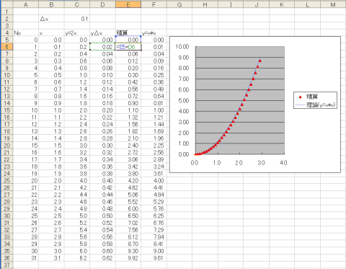Screen dimensions: 346x269
Task: Click cell A15 with value 10
Action: point(26,110)
